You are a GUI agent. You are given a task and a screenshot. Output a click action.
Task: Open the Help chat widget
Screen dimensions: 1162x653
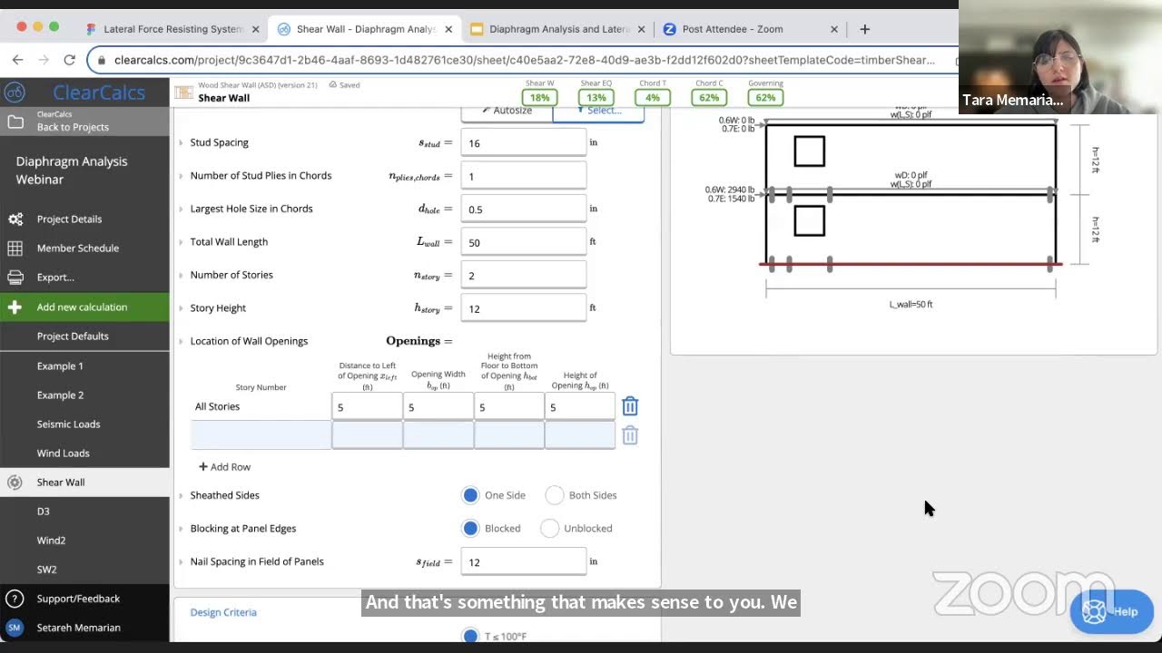click(x=1111, y=611)
